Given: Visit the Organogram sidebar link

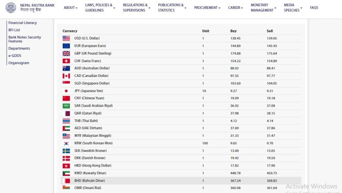Looking at the screenshot, I should coord(19,63).
